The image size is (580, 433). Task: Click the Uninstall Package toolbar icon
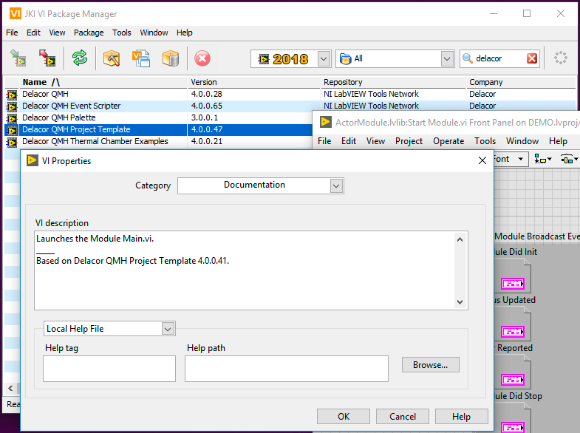(x=47, y=58)
